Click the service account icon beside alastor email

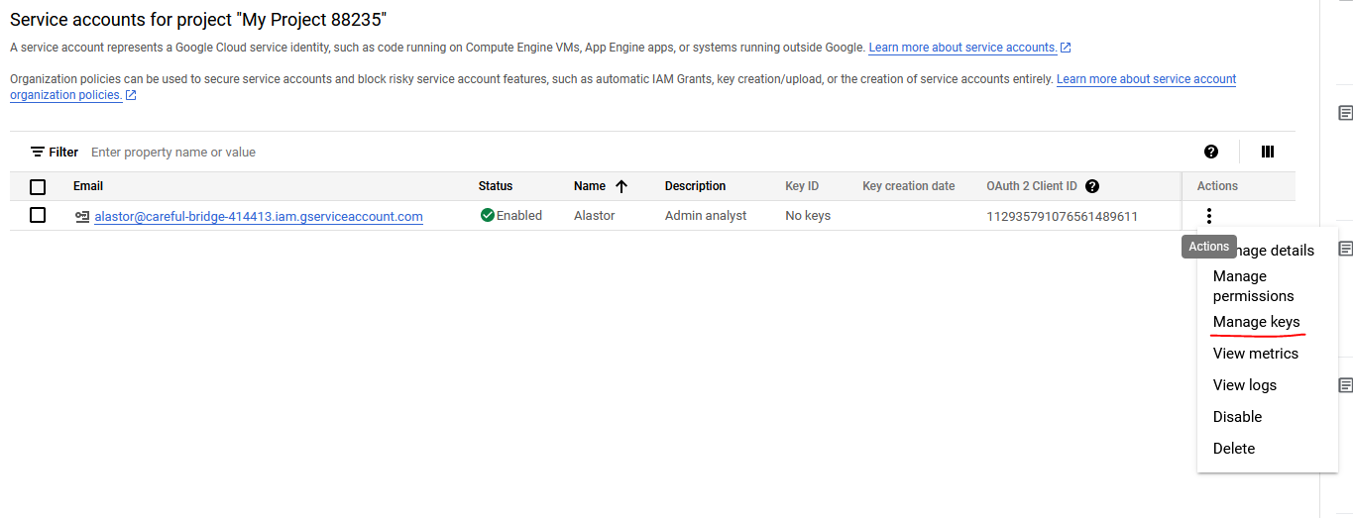[82, 216]
